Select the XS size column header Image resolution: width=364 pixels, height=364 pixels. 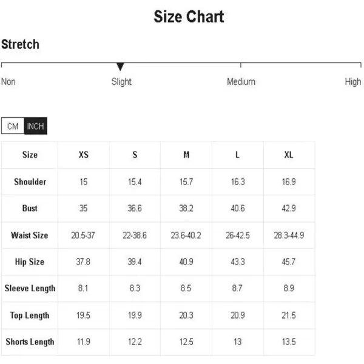84,155
